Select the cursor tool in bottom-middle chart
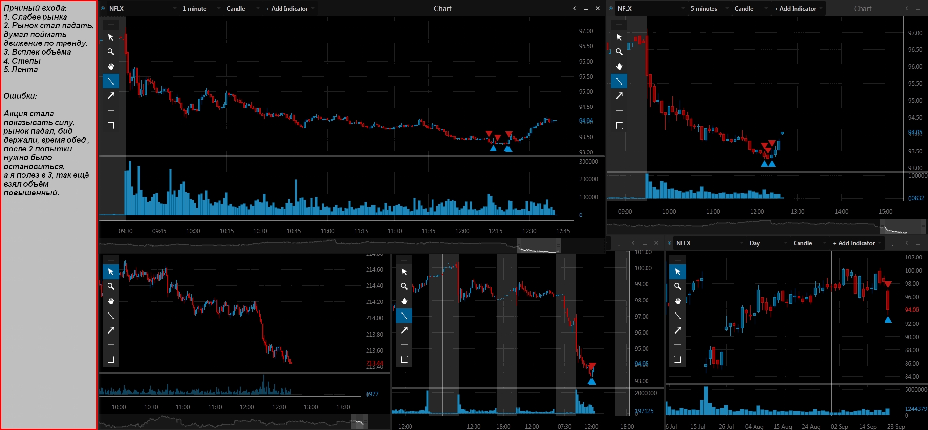The width and height of the screenshot is (928, 430). [x=404, y=272]
